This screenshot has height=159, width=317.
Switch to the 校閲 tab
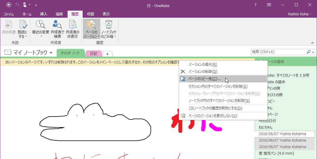point(90,14)
